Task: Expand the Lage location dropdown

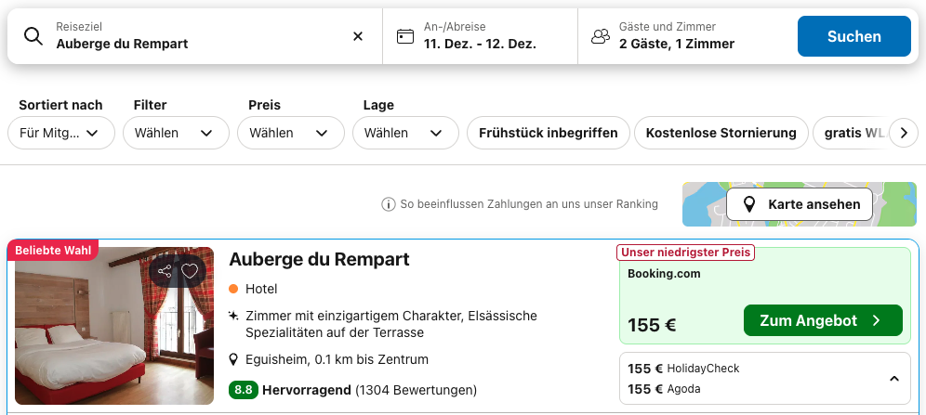Action: pyautogui.click(x=405, y=133)
